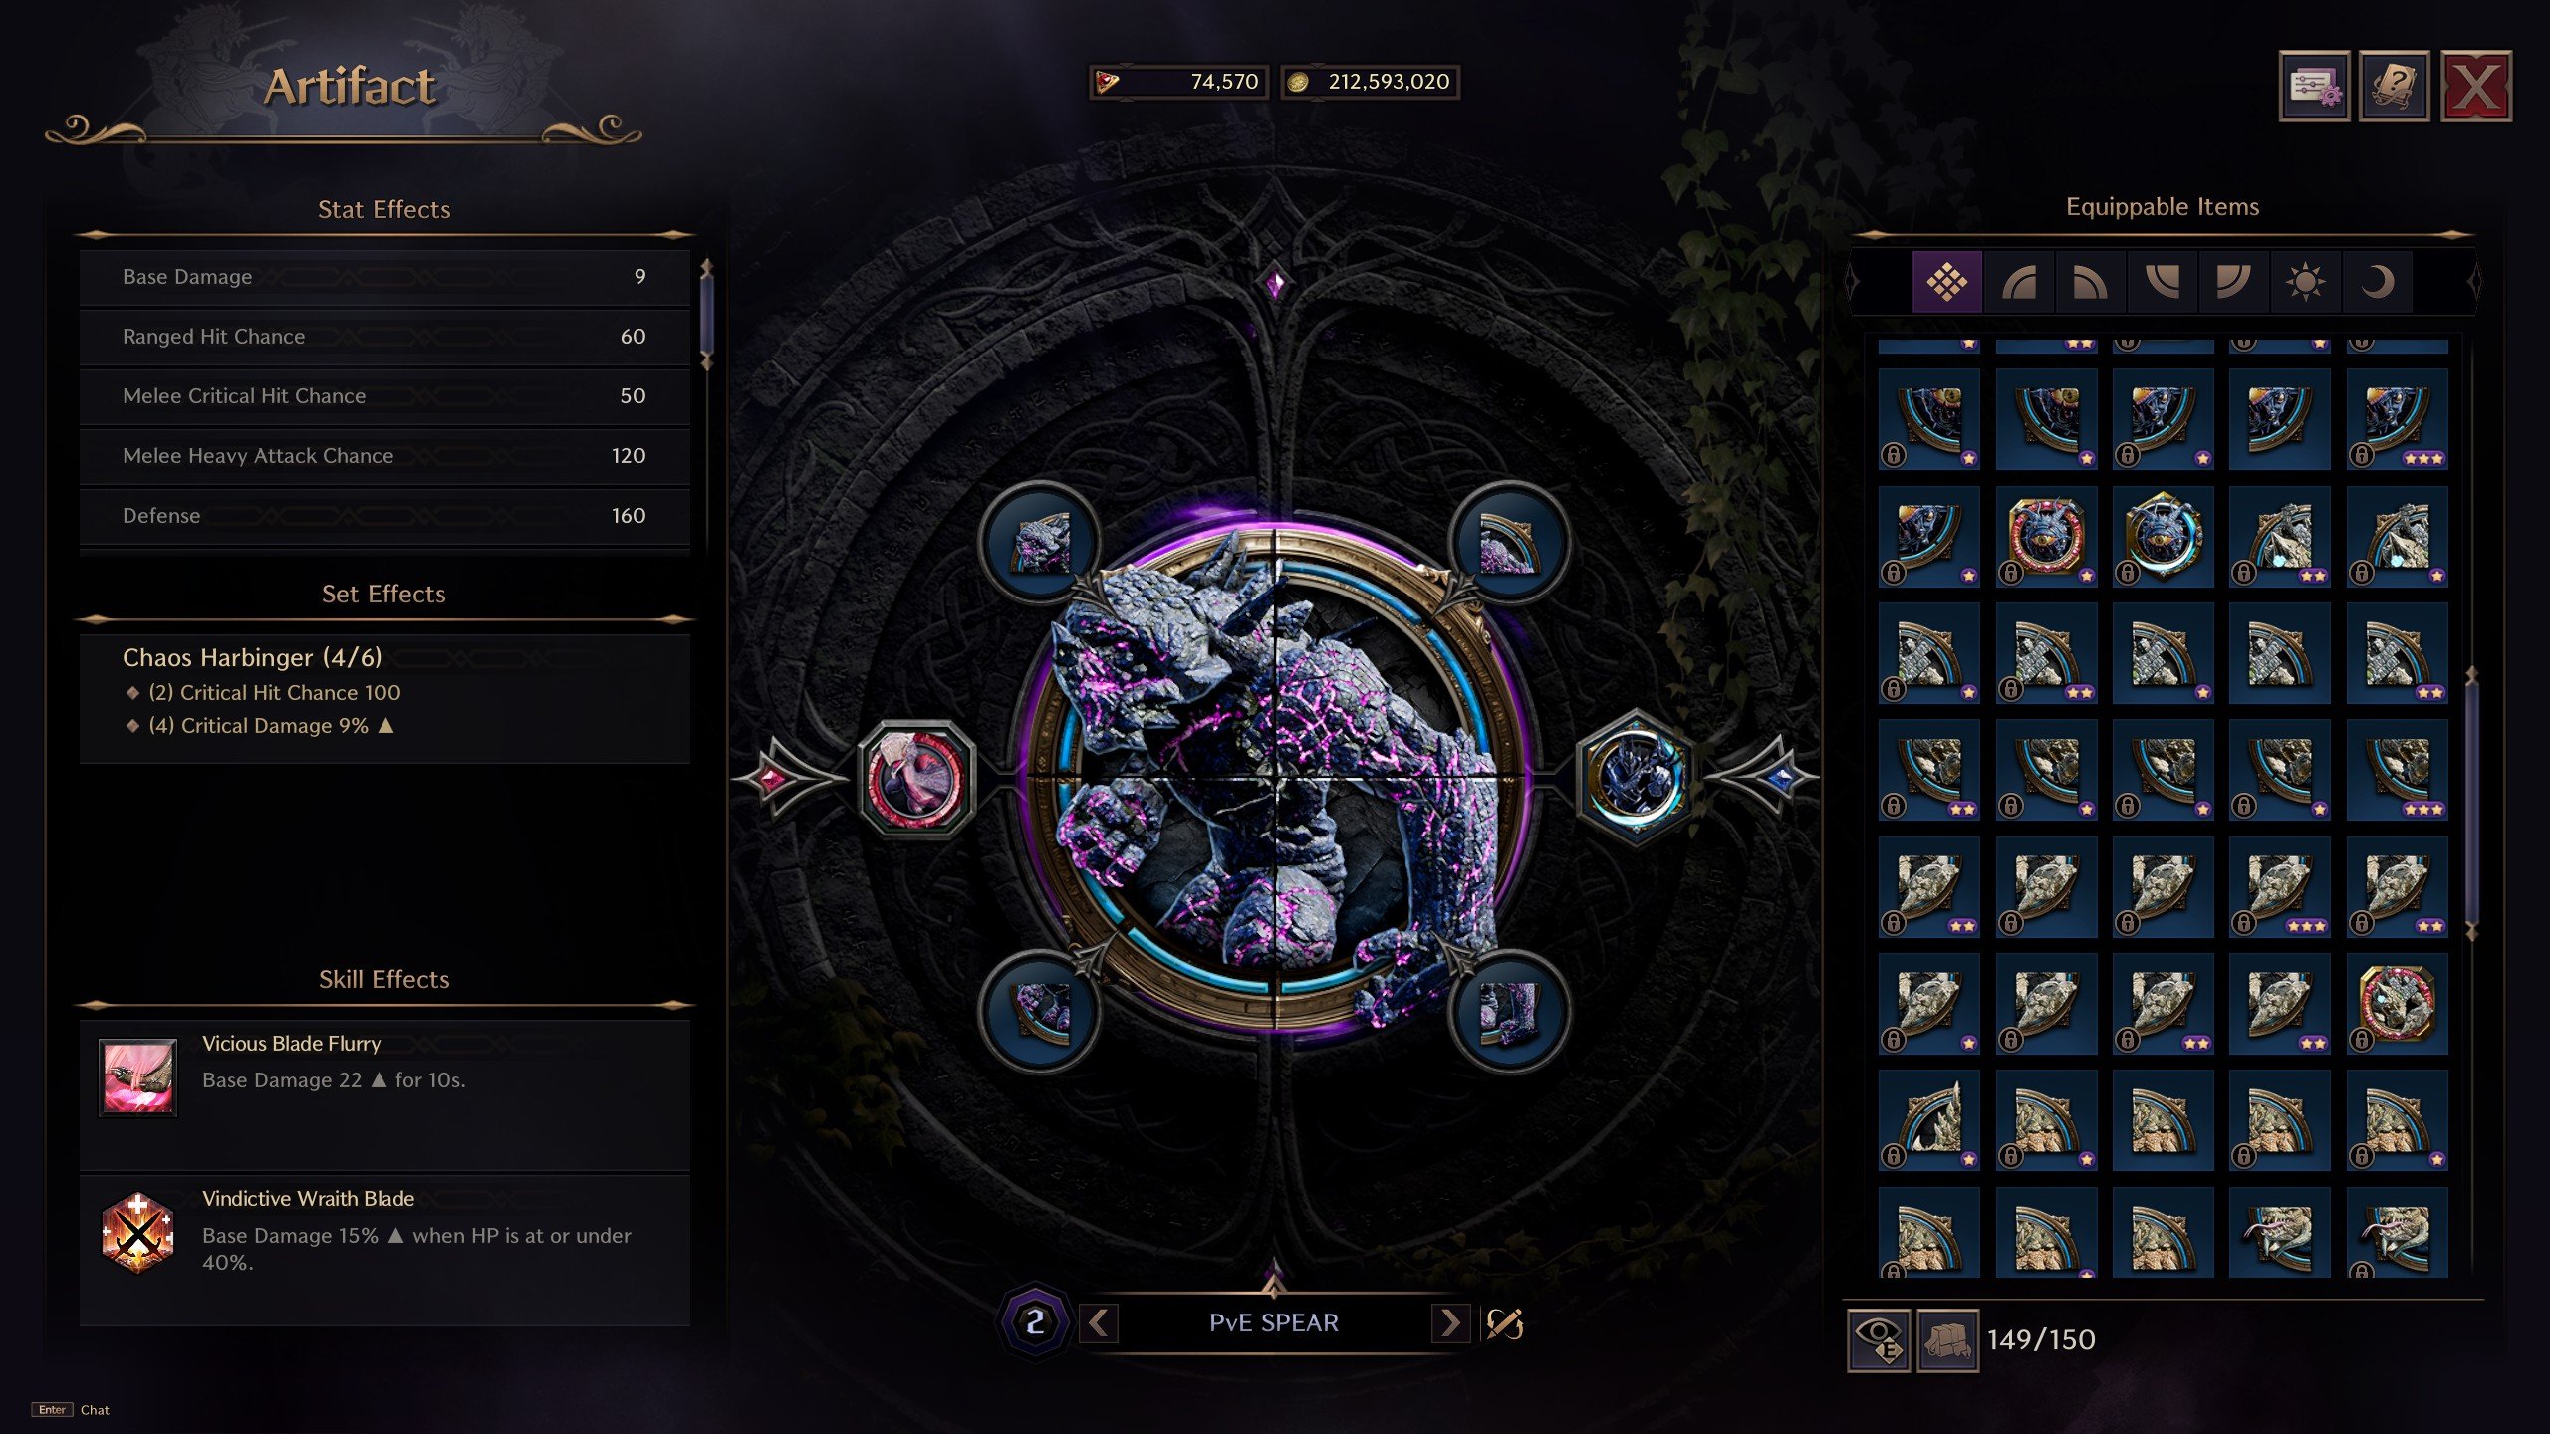Click the Vindictive Wraith Blade skill icon

[x=138, y=1233]
